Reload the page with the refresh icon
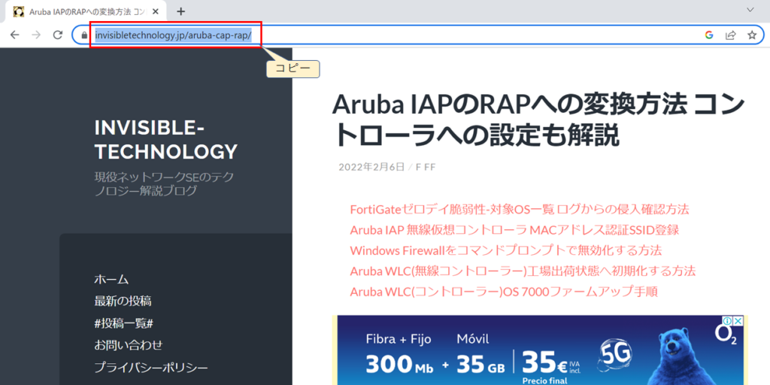The height and width of the screenshot is (385, 770). click(57, 35)
